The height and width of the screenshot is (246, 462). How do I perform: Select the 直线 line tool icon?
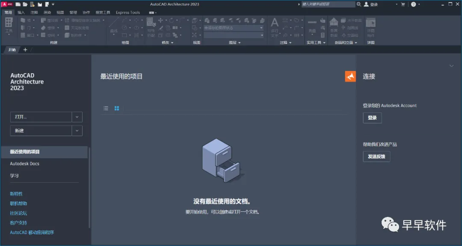[x=114, y=22]
